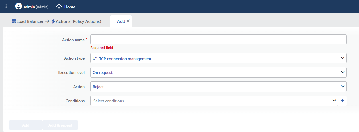Expand the Execution level dropdown

pos(218,72)
